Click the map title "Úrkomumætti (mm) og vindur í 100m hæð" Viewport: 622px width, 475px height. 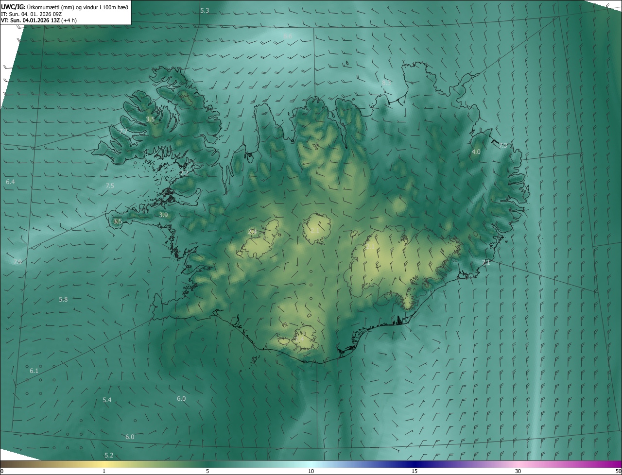[78, 7]
